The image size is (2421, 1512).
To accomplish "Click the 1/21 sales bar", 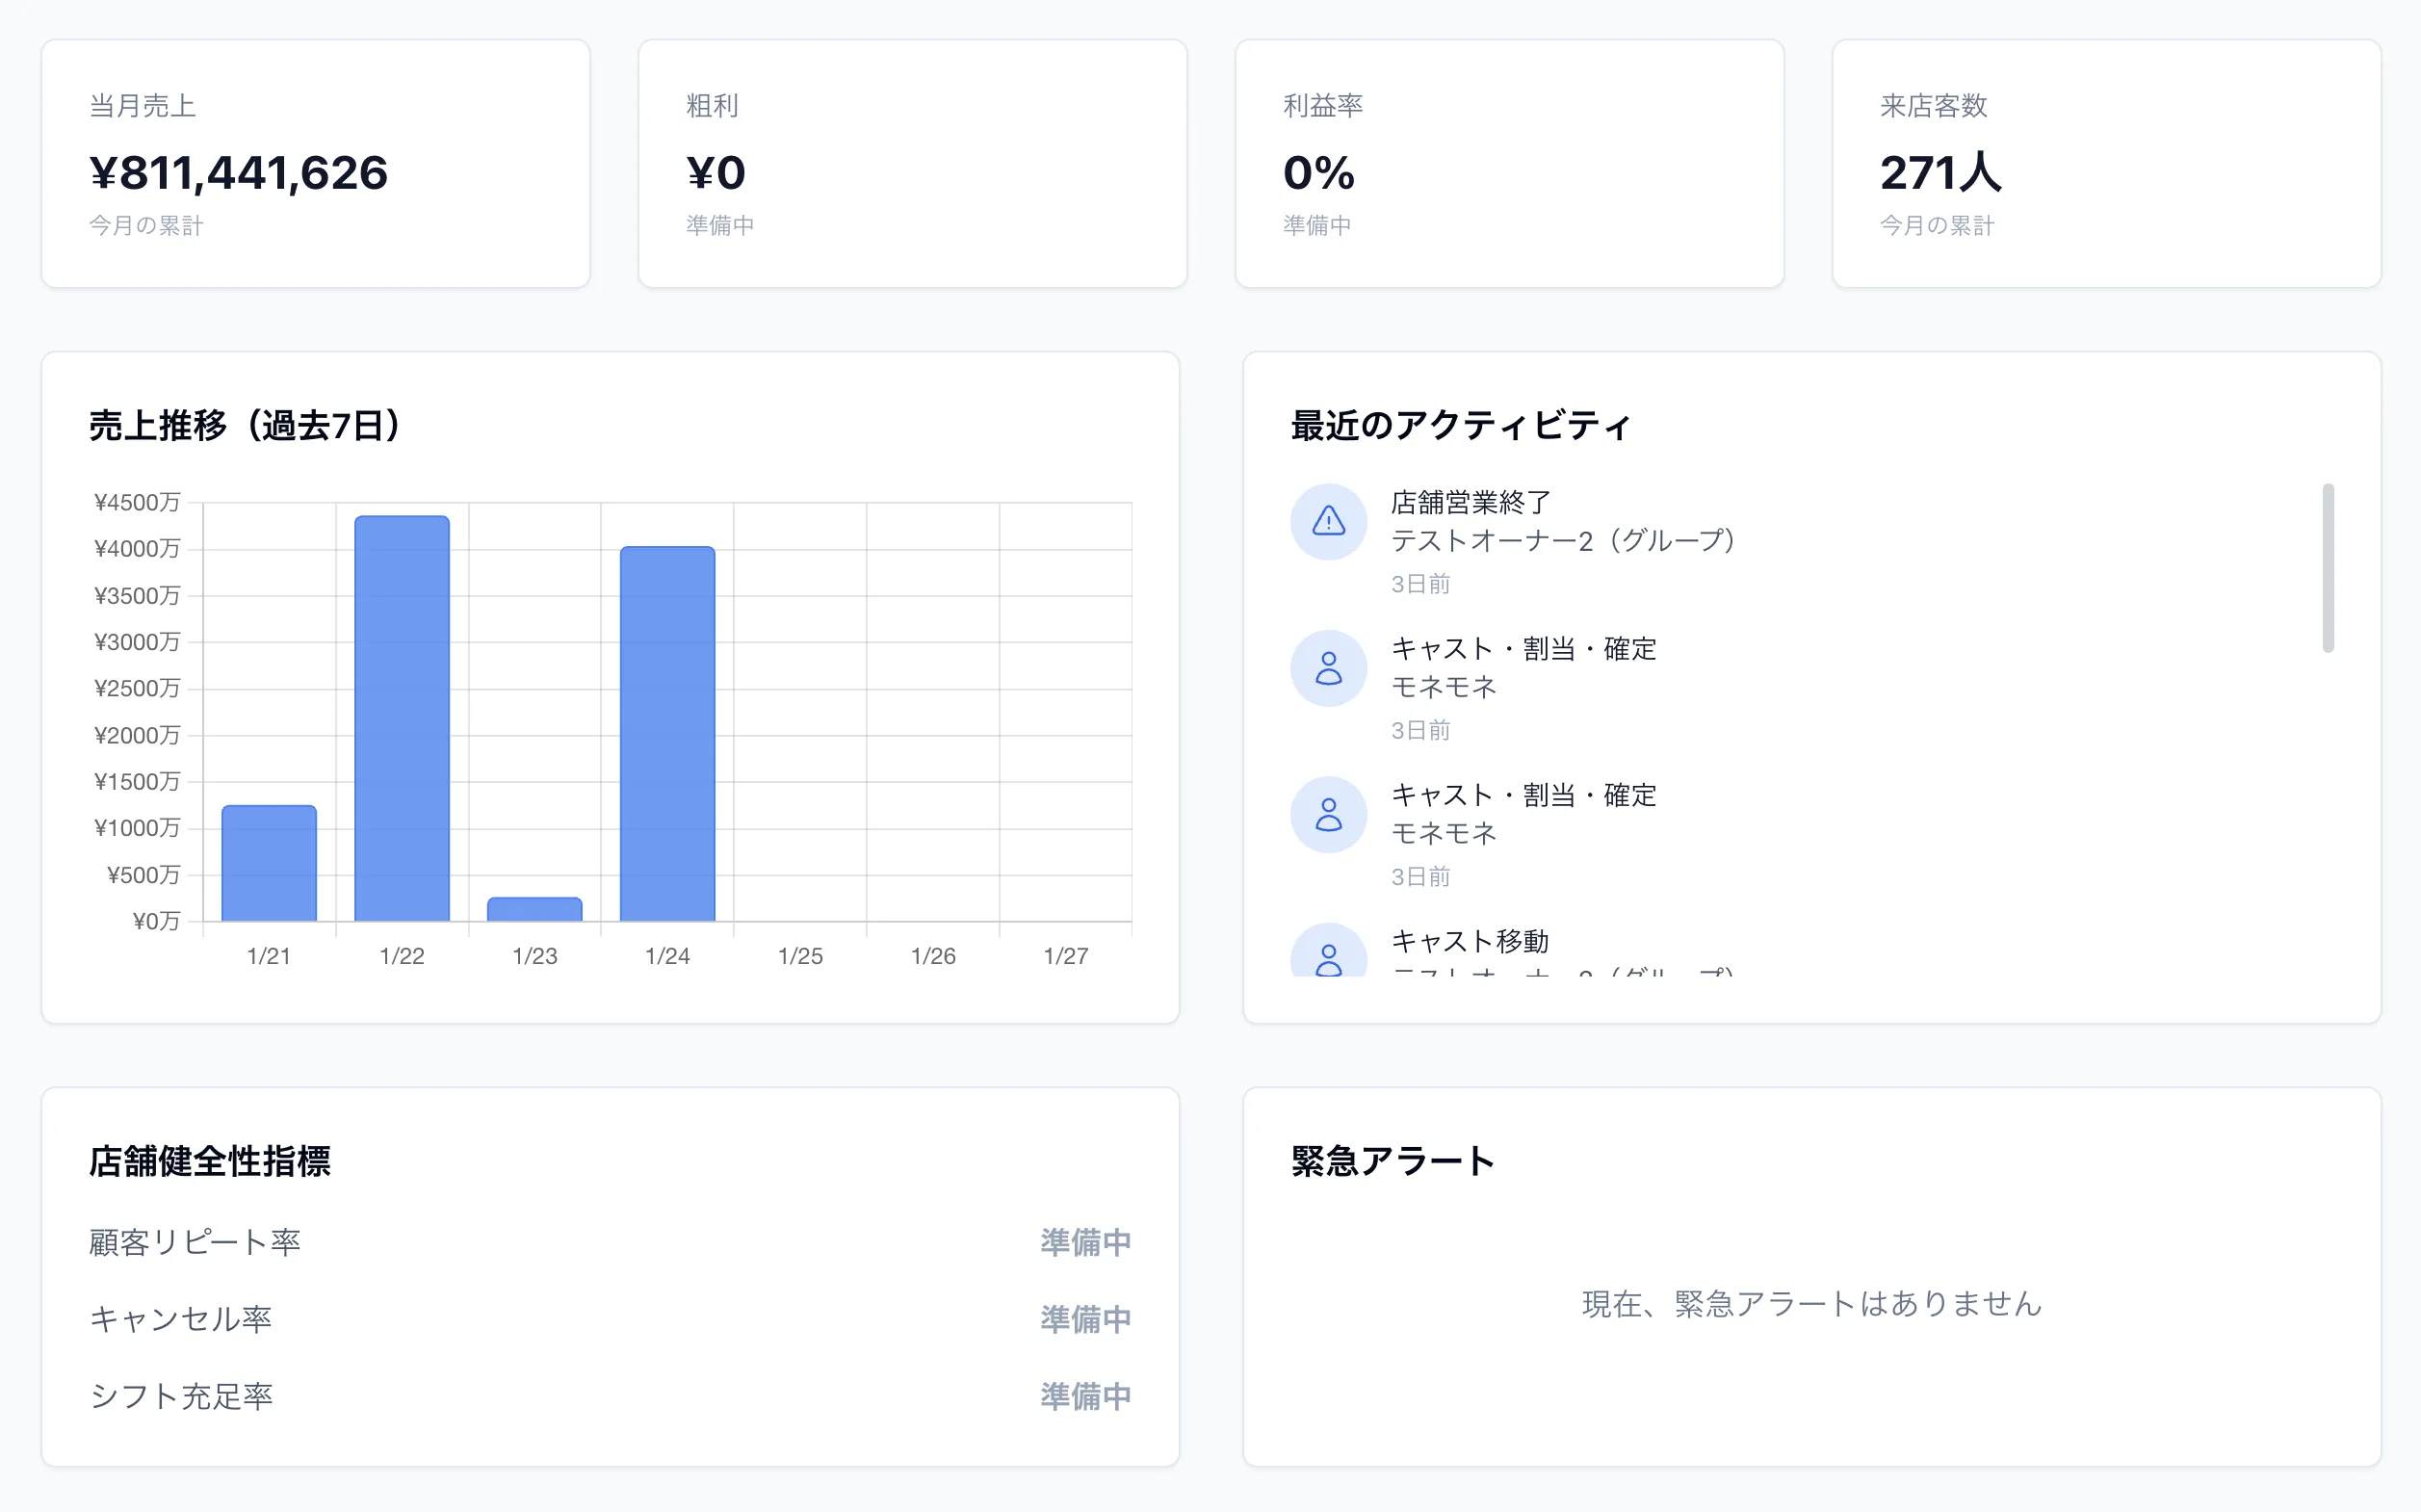I will point(269,862).
